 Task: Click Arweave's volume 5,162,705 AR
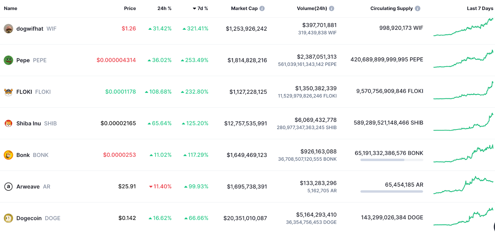coord(322,191)
